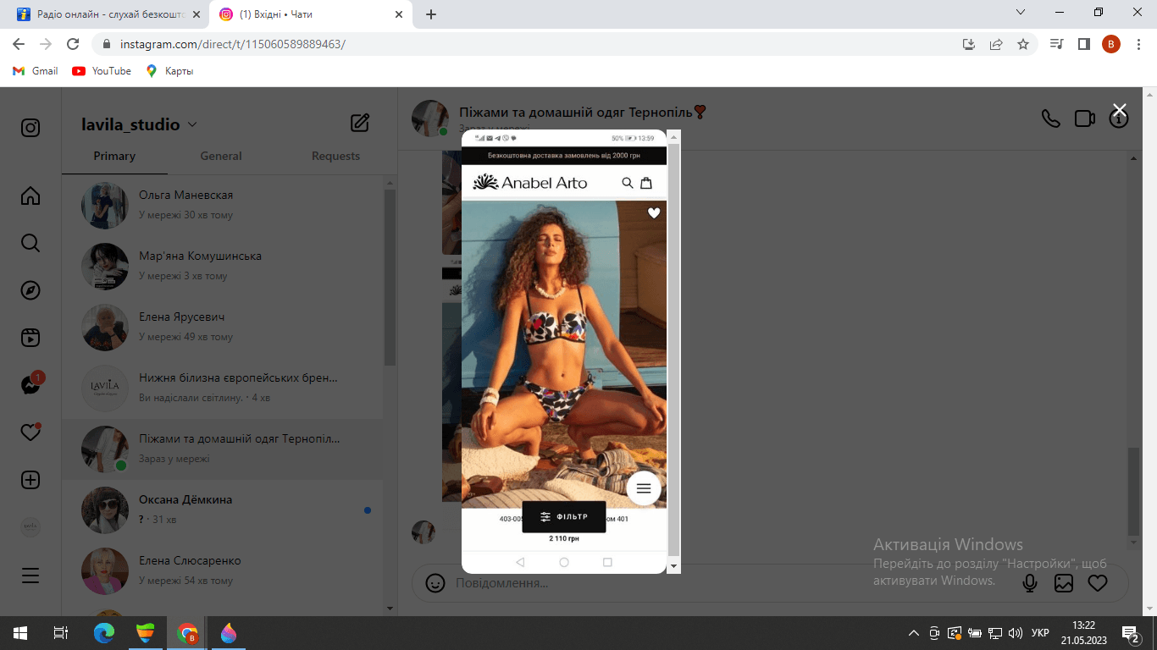This screenshot has height=650, width=1157.
Task: Open the emoji picker
Action: point(435,583)
